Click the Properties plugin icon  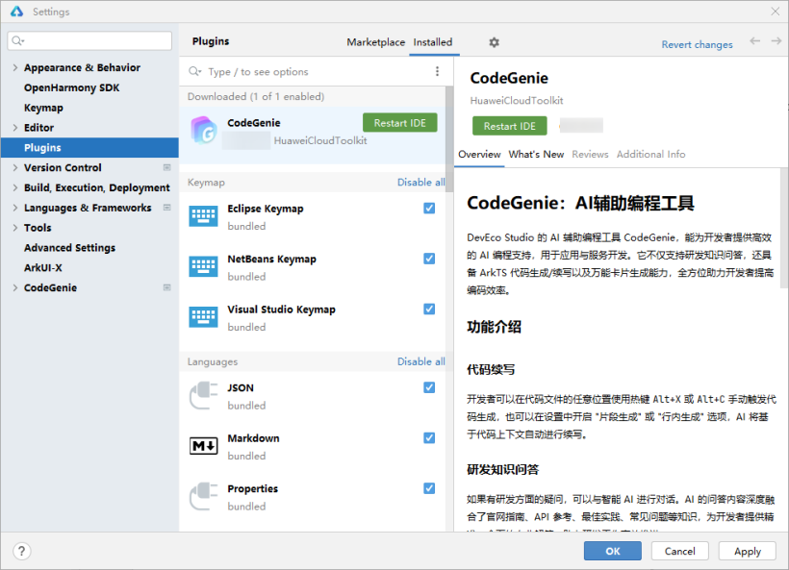[203, 495]
